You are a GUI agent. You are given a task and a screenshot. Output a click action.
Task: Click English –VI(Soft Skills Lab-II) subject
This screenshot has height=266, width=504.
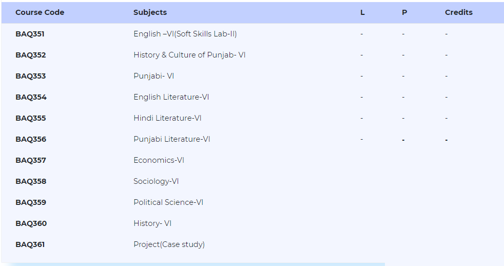(185, 34)
